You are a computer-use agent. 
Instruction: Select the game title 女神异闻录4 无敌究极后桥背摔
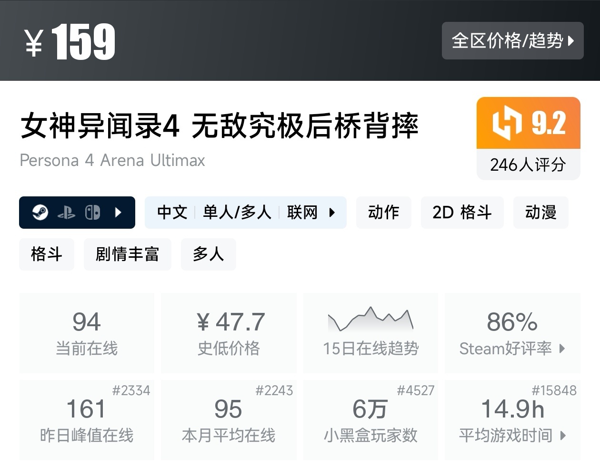coord(220,126)
